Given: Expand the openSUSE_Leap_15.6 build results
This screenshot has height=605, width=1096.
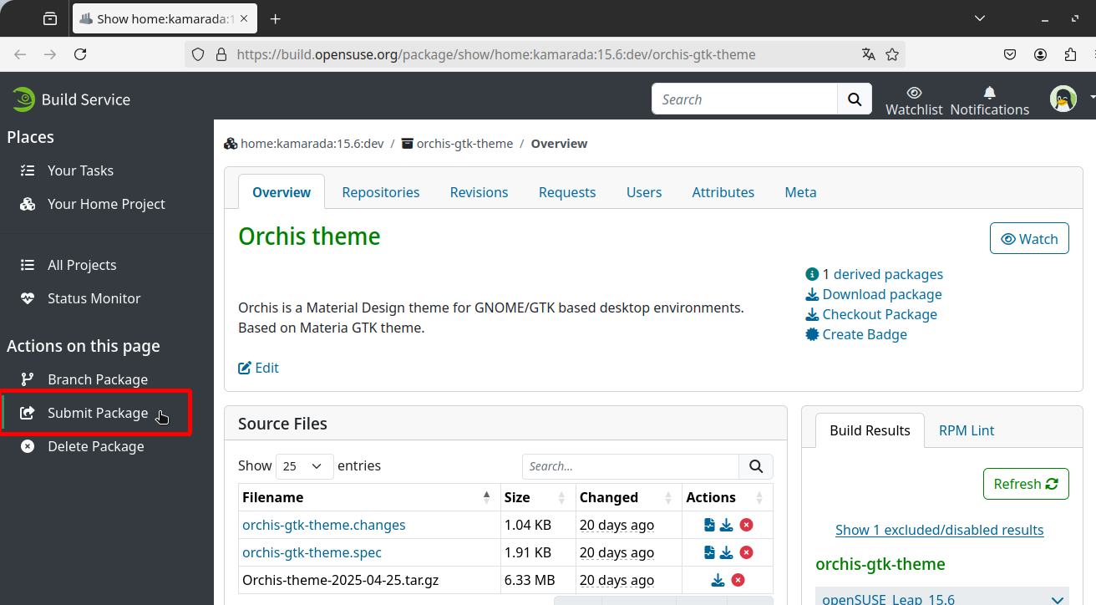Looking at the screenshot, I should point(942,598).
